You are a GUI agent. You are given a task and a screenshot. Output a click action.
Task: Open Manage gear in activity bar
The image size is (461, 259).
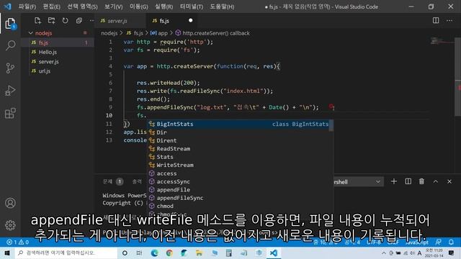coord(10,225)
